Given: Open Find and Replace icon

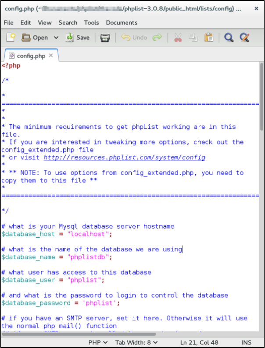Looking at the screenshot, I should point(244,38).
